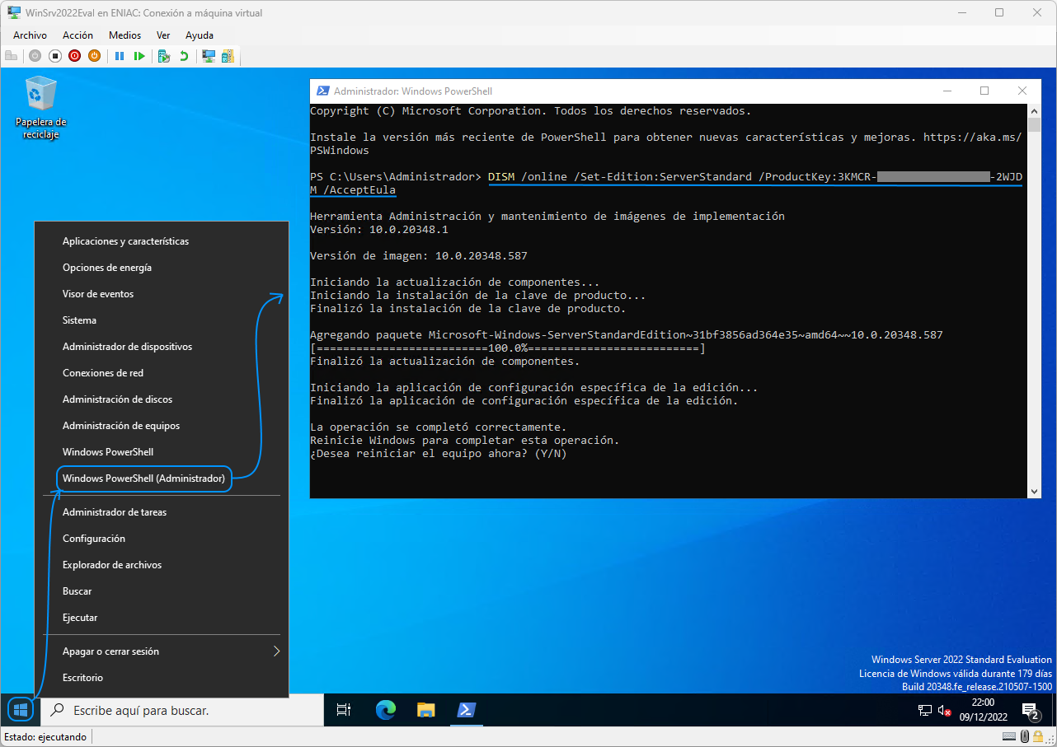1057x747 pixels.
Task: Click the orange Save state icon
Action: (94, 56)
